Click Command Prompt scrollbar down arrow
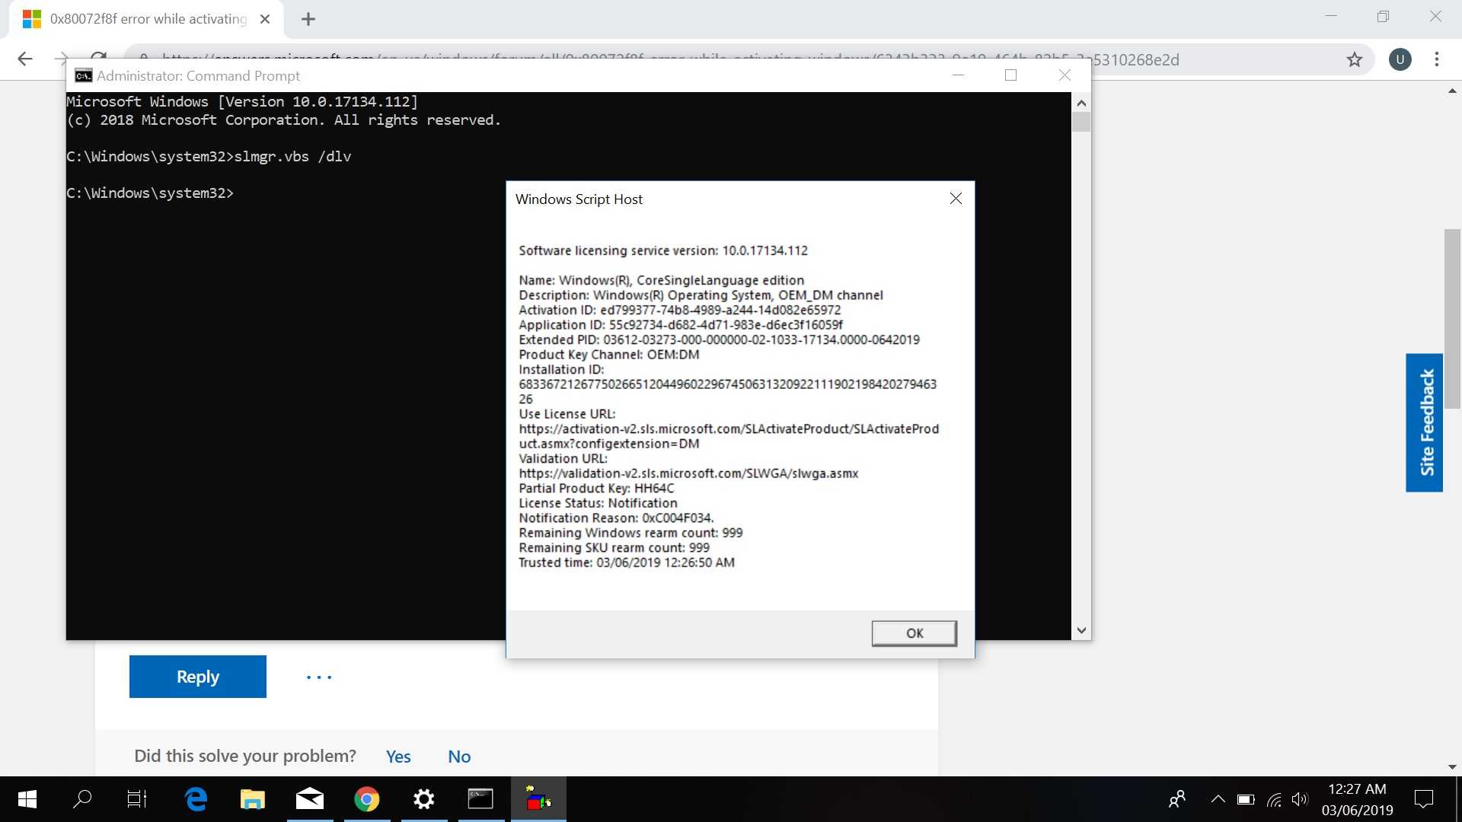The height and width of the screenshot is (822, 1462). pyautogui.click(x=1081, y=631)
